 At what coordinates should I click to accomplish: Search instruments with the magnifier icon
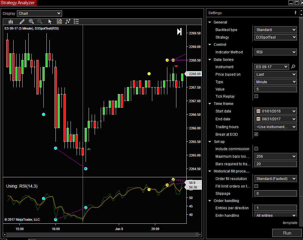[x=293, y=67]
